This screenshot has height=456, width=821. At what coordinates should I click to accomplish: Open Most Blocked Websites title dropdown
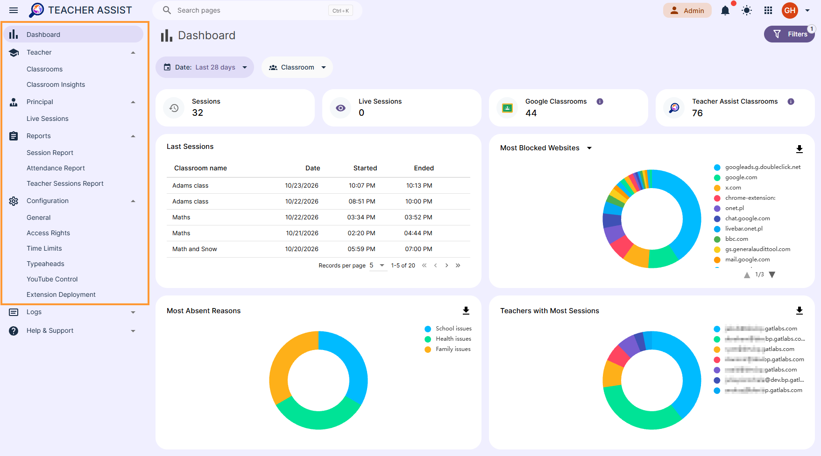pos(589,148)
